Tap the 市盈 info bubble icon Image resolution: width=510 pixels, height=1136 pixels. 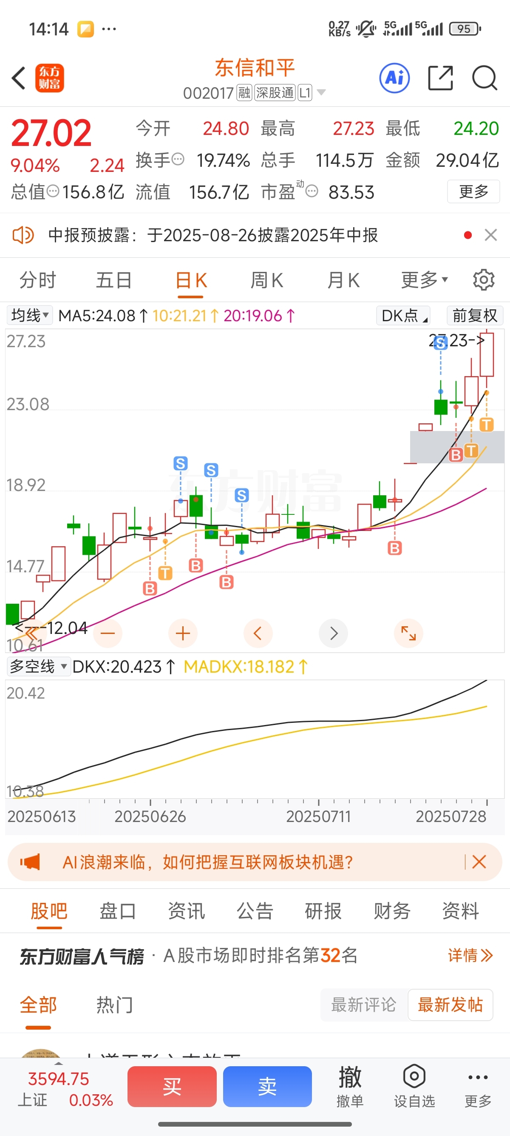pos(312,191)
